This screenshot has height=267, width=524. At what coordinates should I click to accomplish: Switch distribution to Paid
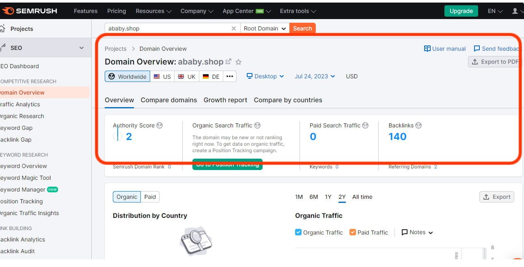pos(150,197)
